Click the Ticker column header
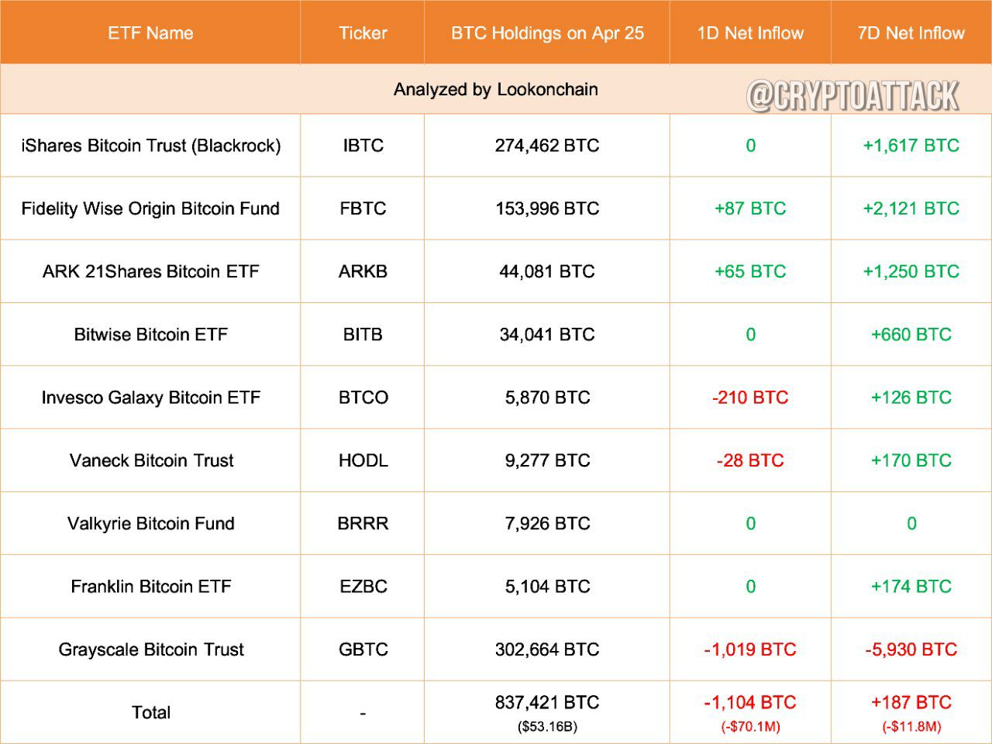This screenshot has width=992, height=744. (x=363, y=33)
